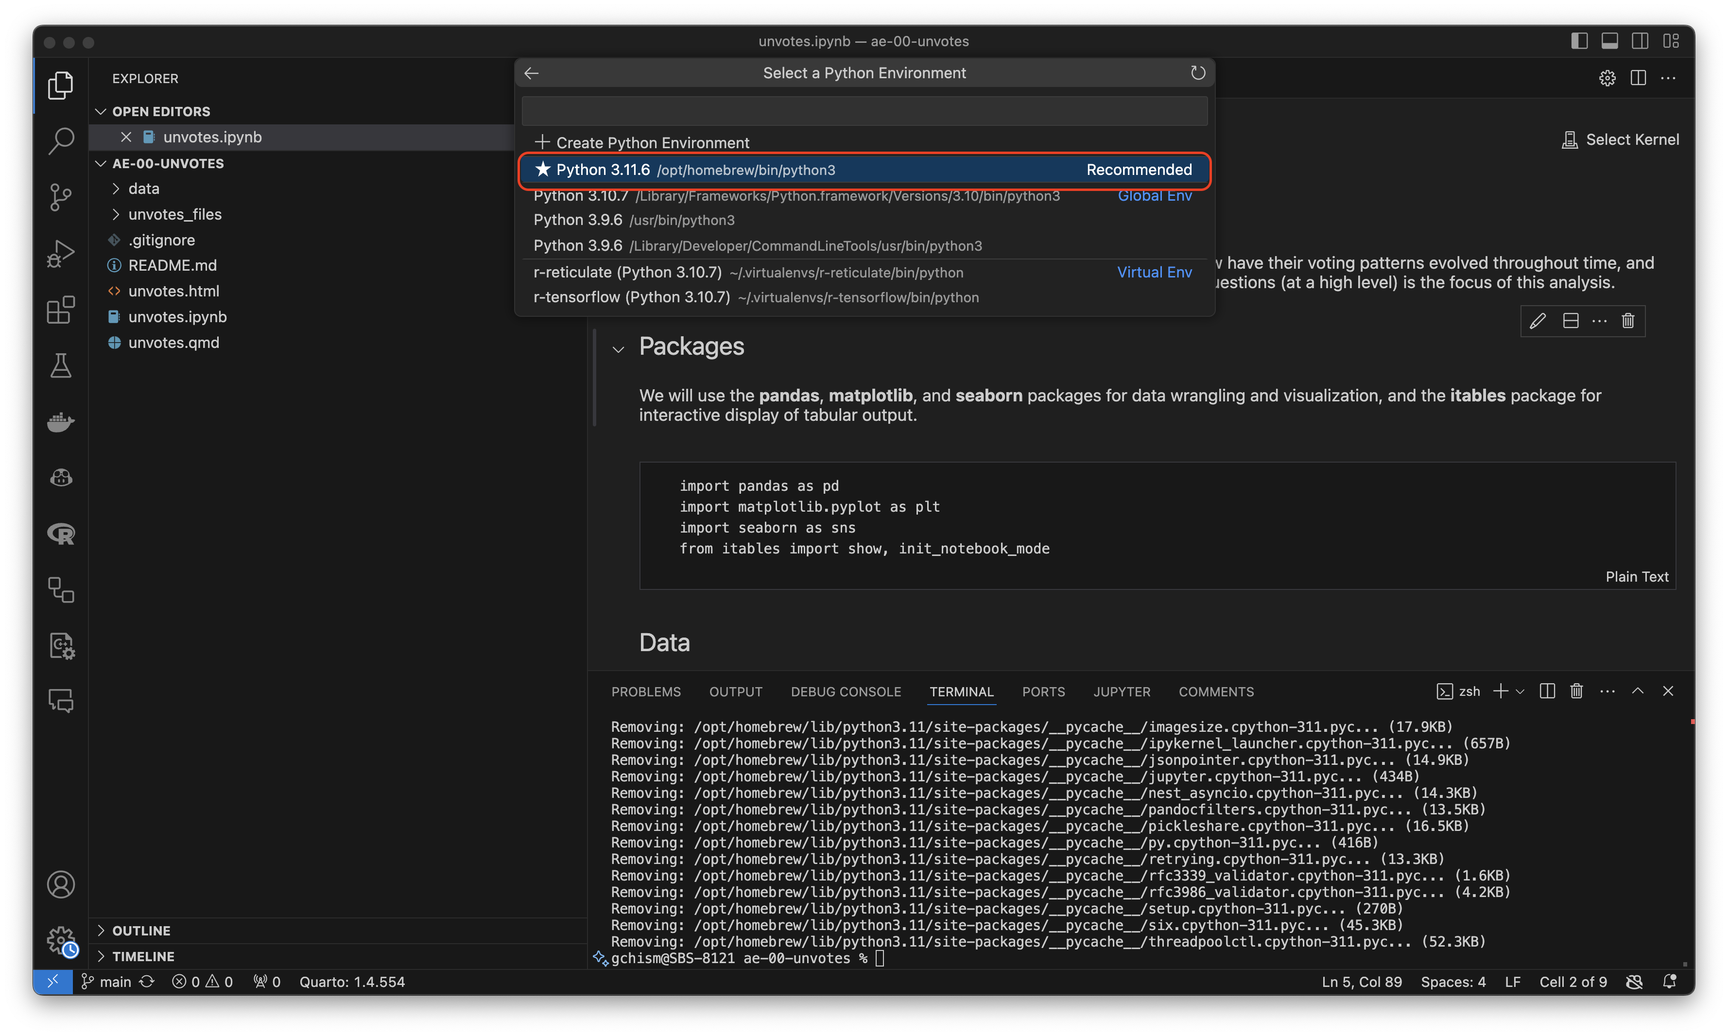
Task: Open the Docker panel icon
Action: (x=61, y=422)
